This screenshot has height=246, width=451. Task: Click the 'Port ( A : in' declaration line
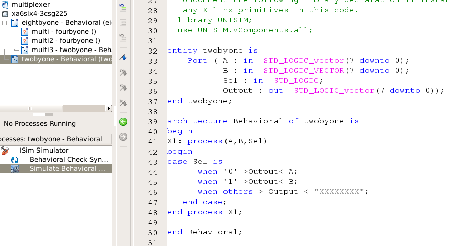[x=298, y=61]
